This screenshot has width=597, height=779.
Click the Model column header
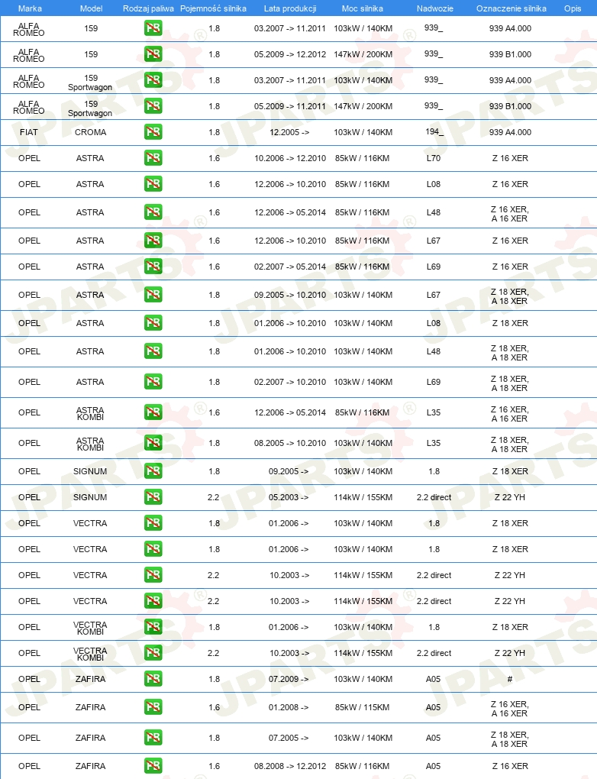click(92, 8)
